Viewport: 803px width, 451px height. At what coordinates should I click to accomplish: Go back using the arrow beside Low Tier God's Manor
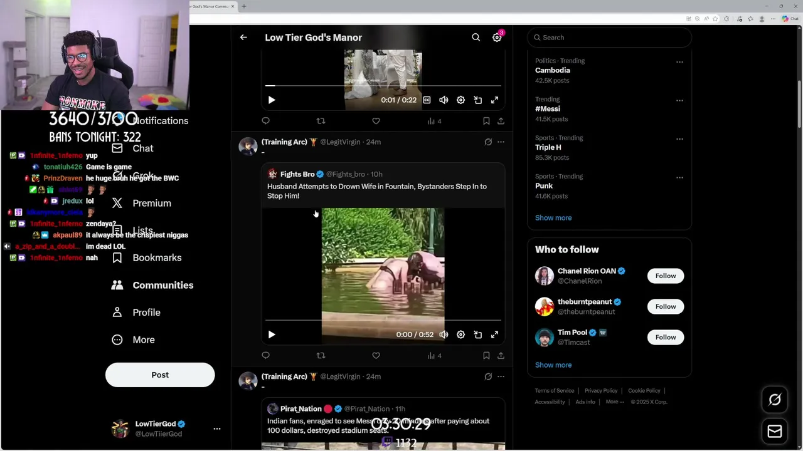coord(243,38)
